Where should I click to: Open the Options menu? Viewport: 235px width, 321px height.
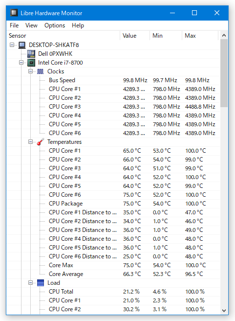click(x=55, y=25)
